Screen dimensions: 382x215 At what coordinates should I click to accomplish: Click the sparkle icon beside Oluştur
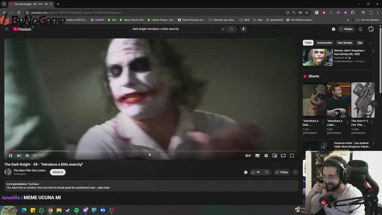point(333,29)
